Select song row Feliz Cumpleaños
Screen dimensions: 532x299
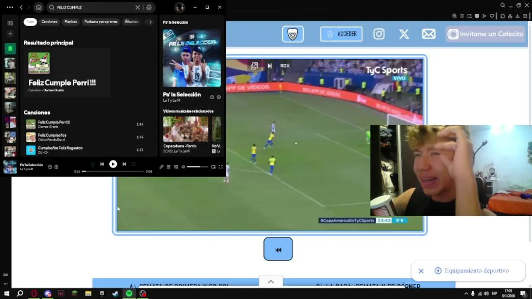coord(86,137)
